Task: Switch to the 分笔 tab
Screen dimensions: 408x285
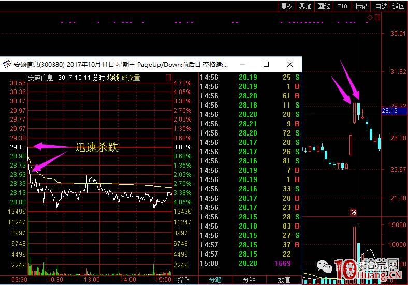Action: click(215, 280)
